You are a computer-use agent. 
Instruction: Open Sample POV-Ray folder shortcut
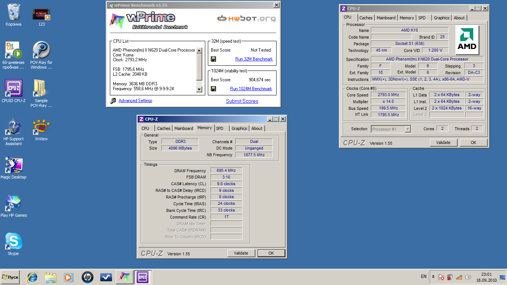click(41, 94)
